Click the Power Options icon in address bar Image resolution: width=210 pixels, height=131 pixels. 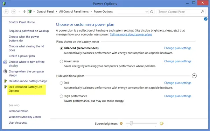tap(30, 11)
